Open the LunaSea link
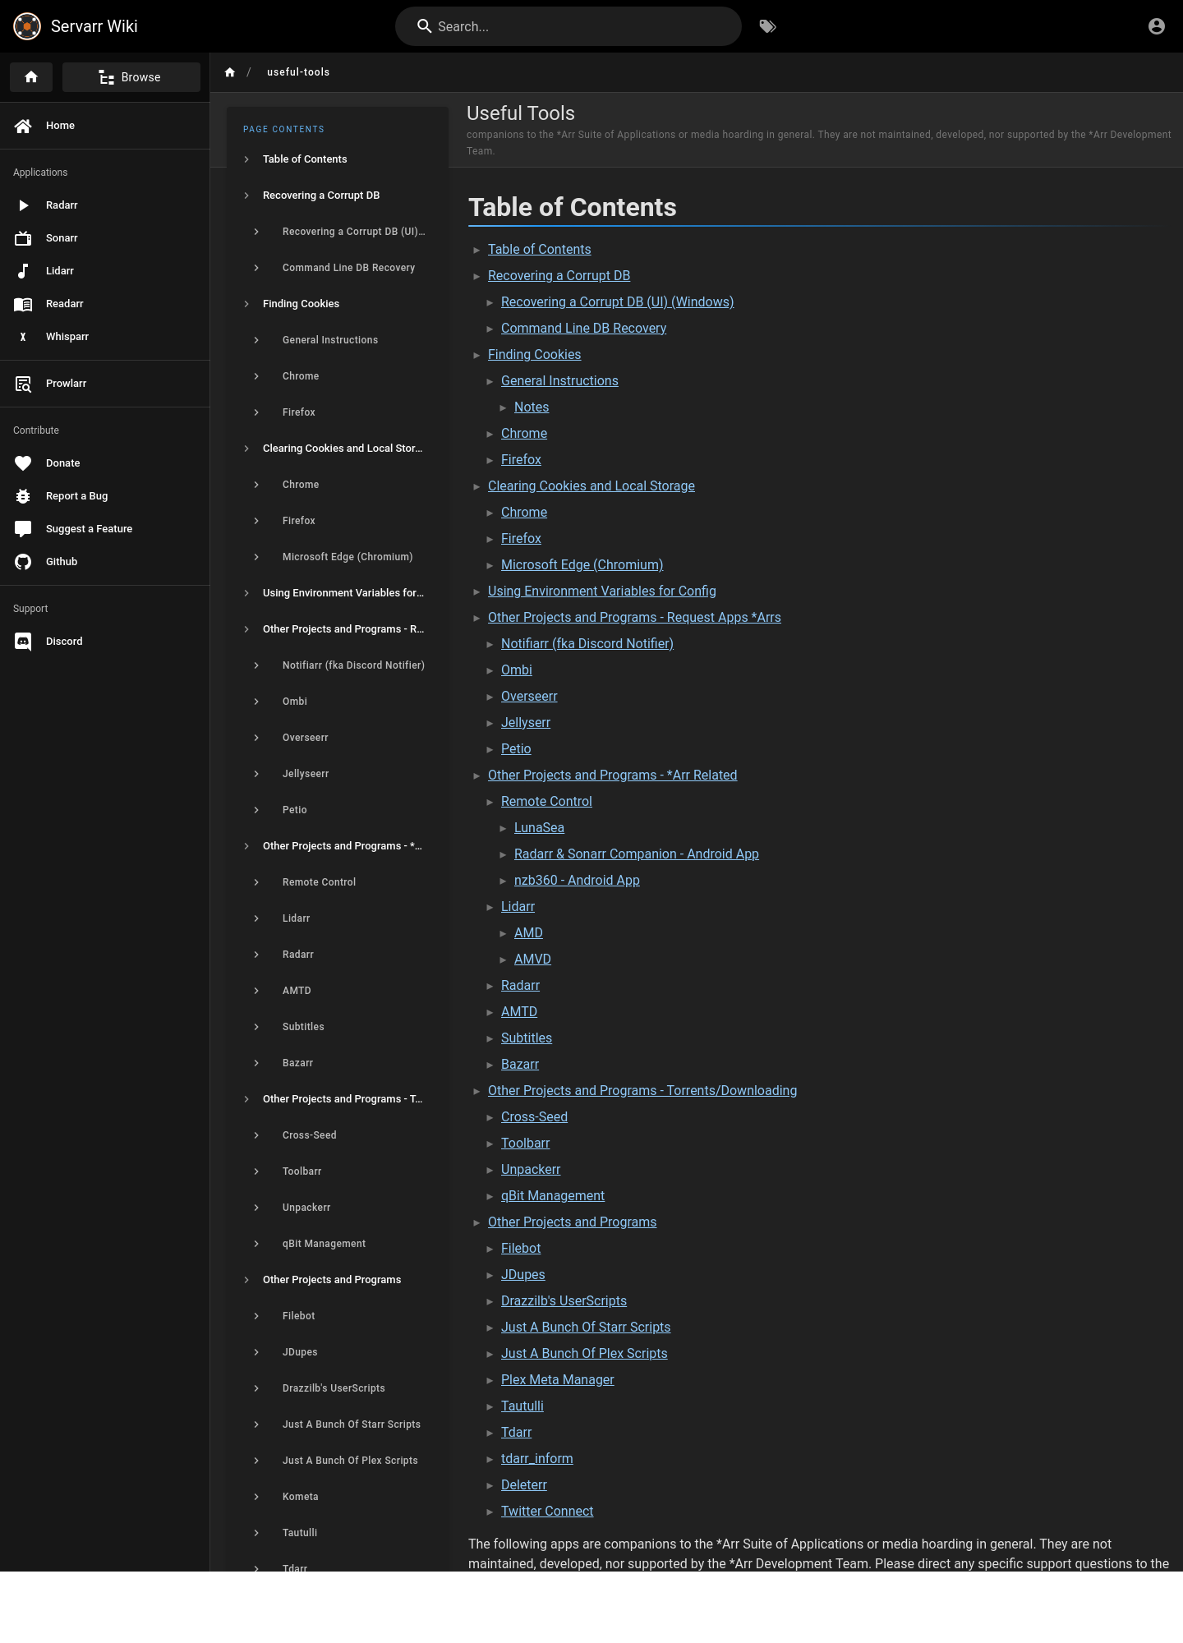The width and height of the screenshot is (1183, 1643). click(x=539, y=828)
